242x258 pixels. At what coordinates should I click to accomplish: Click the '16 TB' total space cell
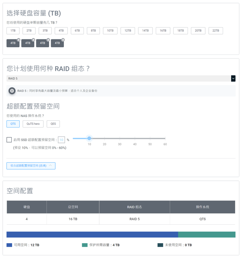coord(73,219)
